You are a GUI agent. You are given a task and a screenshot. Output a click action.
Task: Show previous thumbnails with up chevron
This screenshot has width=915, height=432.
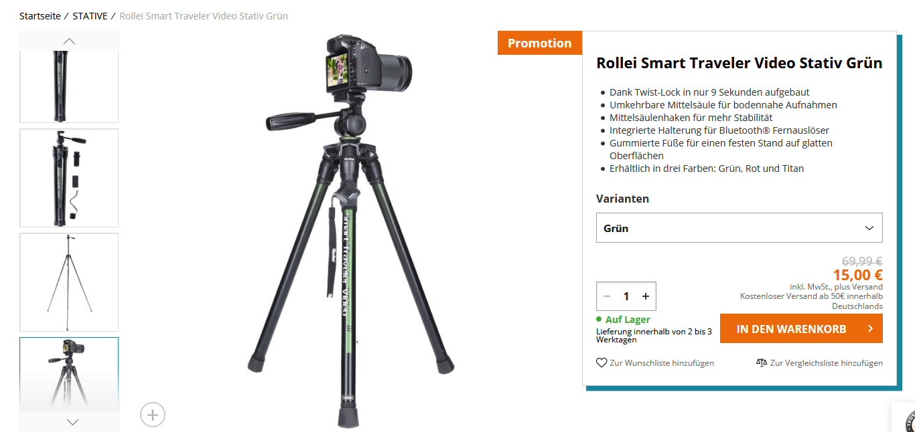click(69, 41)
